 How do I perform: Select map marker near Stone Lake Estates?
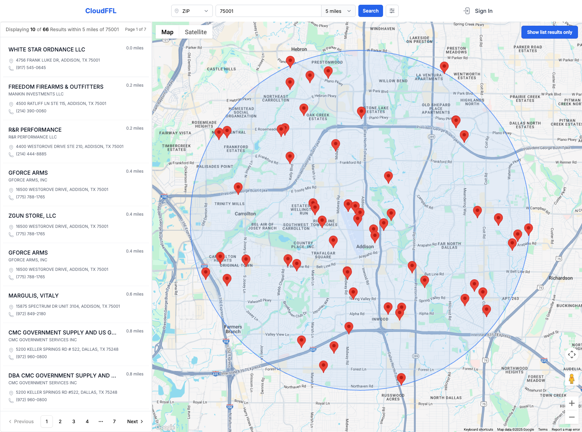tap(361, 112)
